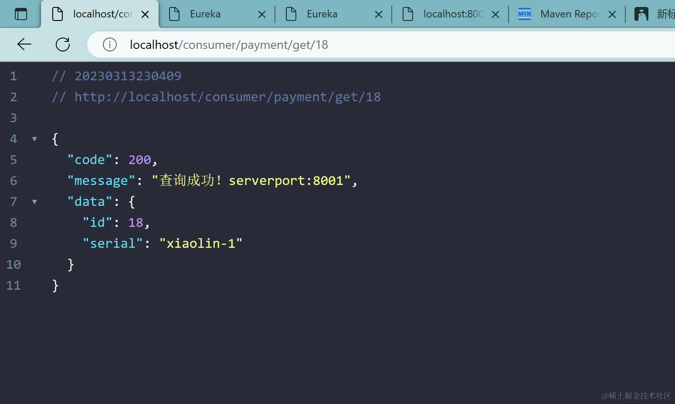Screen dimensions: 675x404
Task: Collapse the "data" object on line 7
Action: pos(34,202)
